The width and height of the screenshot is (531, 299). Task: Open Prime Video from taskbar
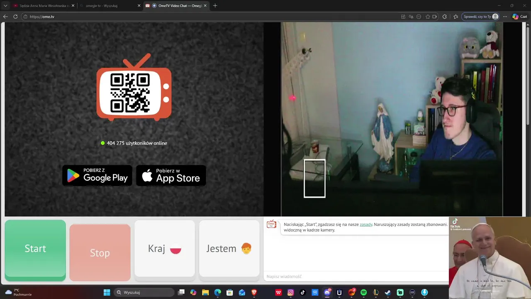pos(315,292)
